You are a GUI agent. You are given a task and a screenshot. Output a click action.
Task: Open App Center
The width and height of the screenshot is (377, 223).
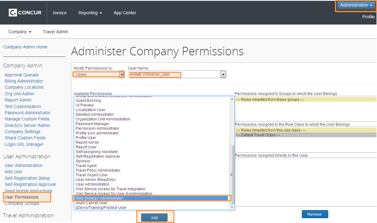click(x=125, y=13)
